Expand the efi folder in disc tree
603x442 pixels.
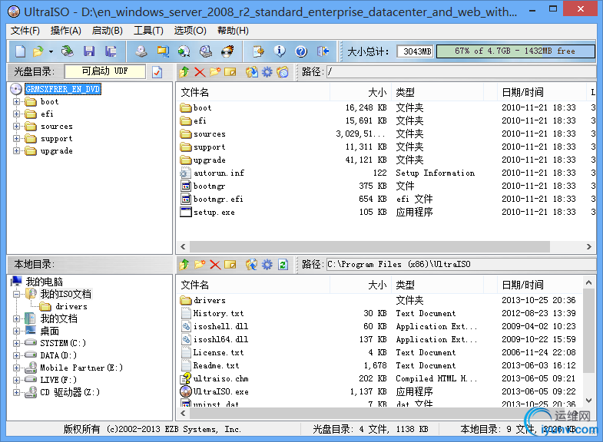[x=16, y=114]
